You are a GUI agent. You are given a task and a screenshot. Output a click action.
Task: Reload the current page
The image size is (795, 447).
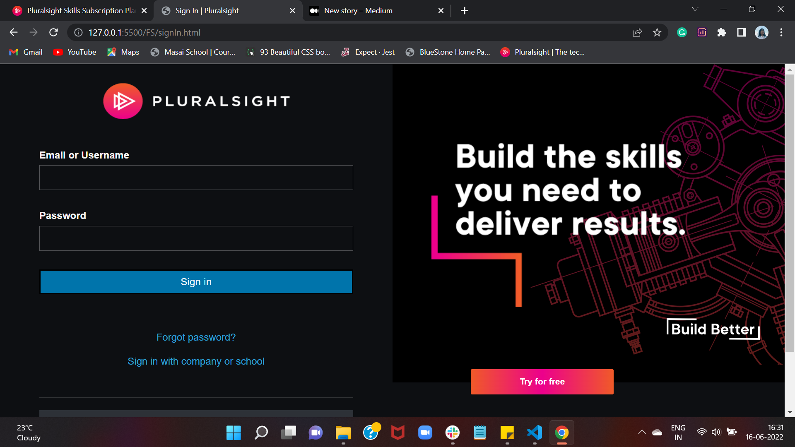click(53, 32)
